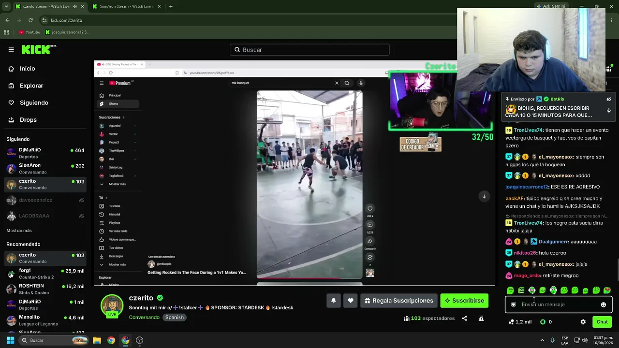Click BotRix name in pinned message
This screenshot has width=619, height=348.
click(x=557, y=99)
